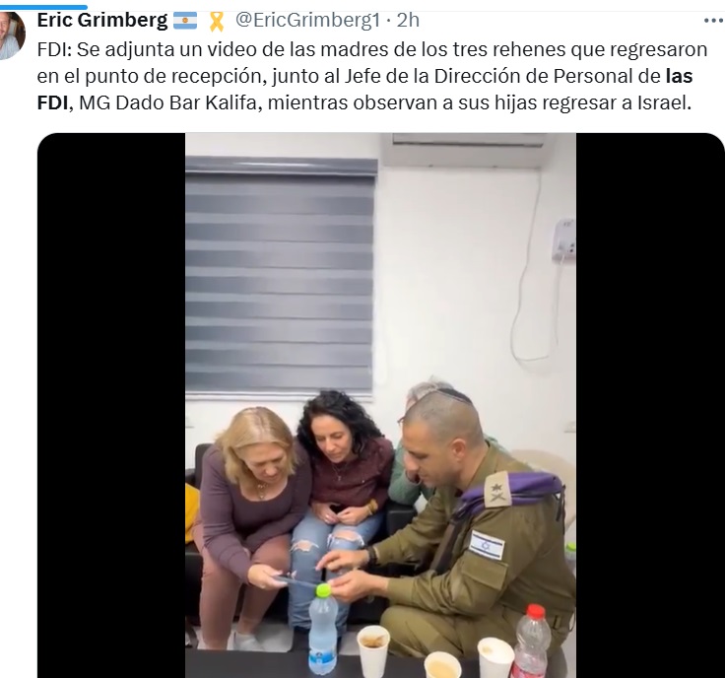The height and width of the screenshot is (678, 725).
Task: Click the right black letterbox of the video
Action: [650, 405]
